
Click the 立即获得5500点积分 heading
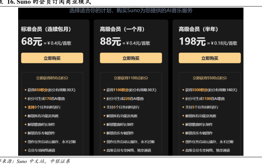[210, 78]
